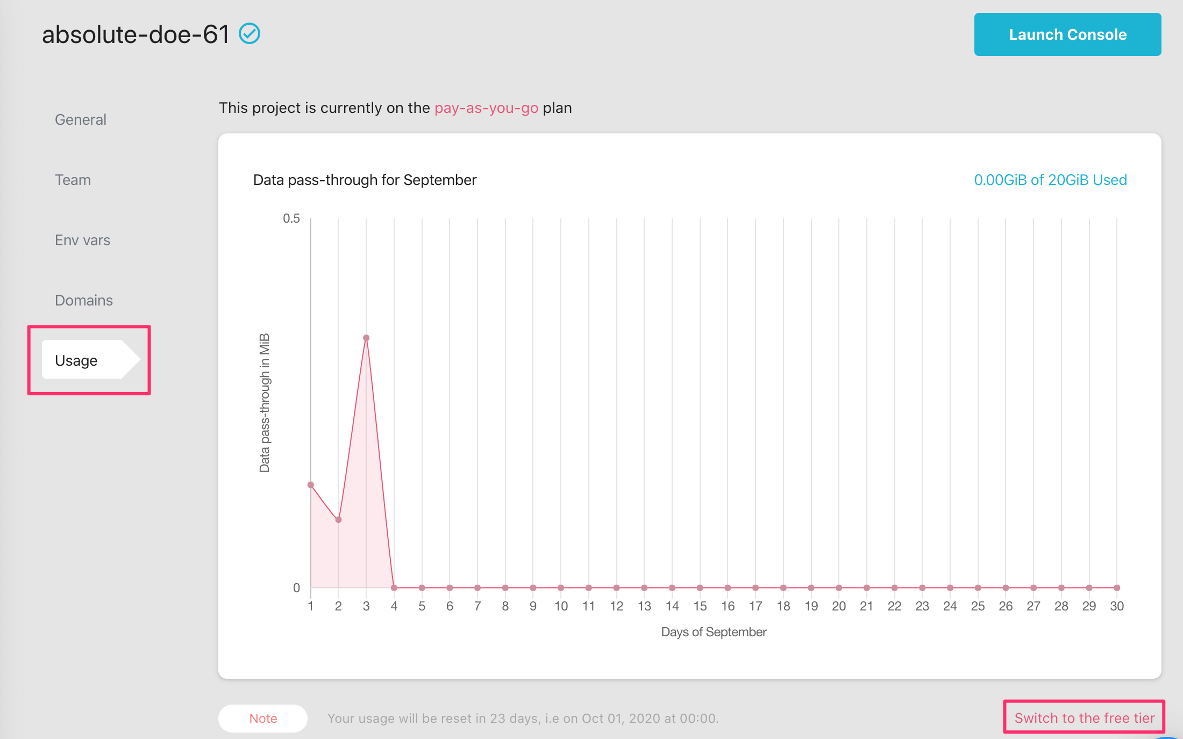The height and width of the screenshot is (739, 1183).
Task: Click the Note badge
Action: pos(263,718)
